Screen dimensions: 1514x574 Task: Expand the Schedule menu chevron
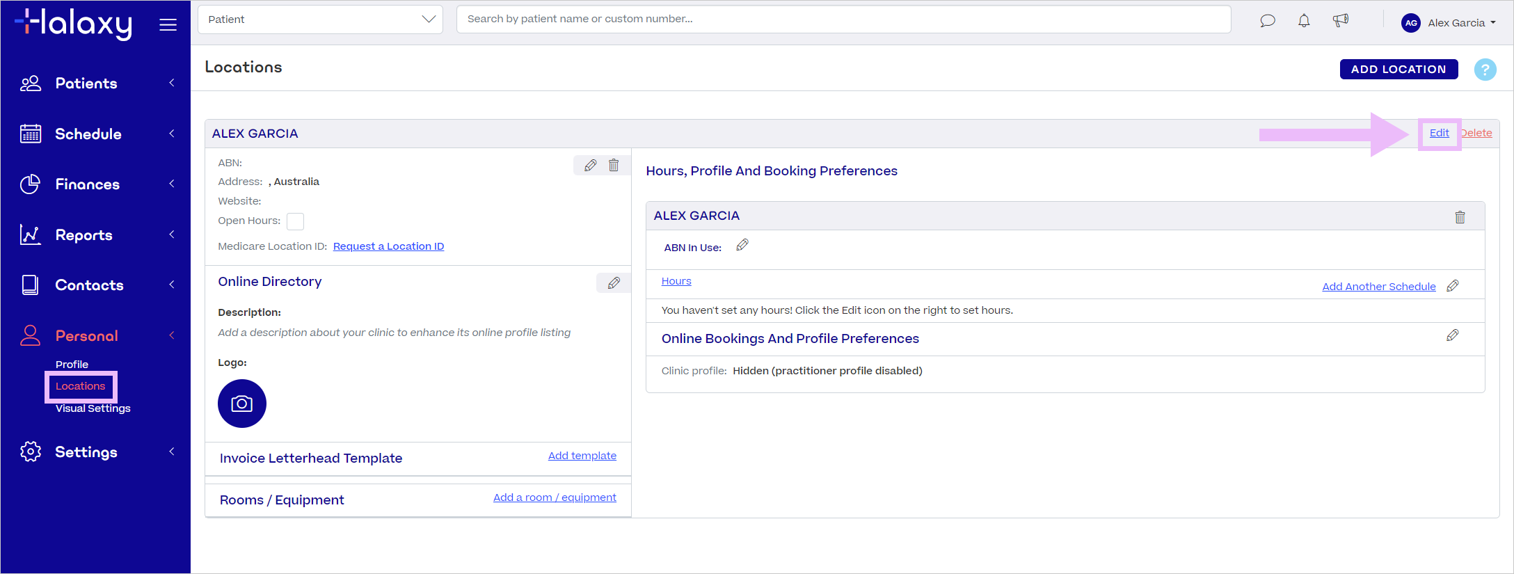[x=172, y=134]
